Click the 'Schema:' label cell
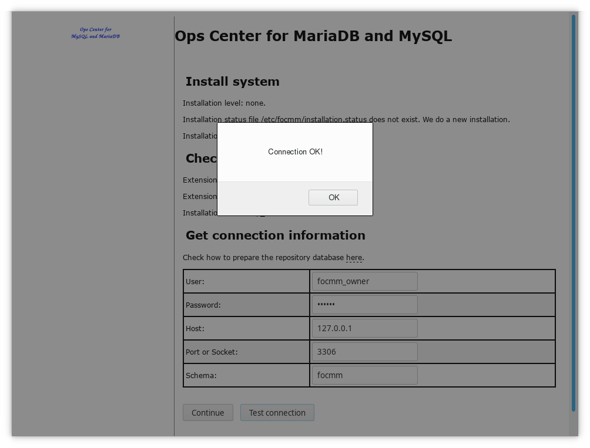 246,375
